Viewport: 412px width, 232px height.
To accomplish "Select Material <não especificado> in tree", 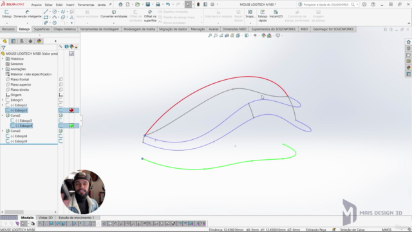I will [31, 74].
